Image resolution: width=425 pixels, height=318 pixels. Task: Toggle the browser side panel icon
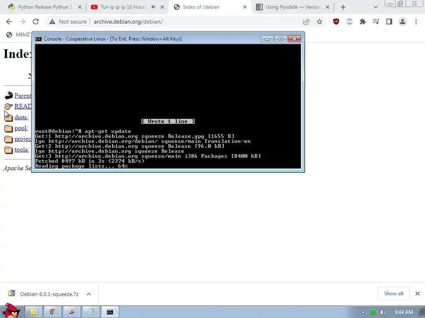click(389, 22)
